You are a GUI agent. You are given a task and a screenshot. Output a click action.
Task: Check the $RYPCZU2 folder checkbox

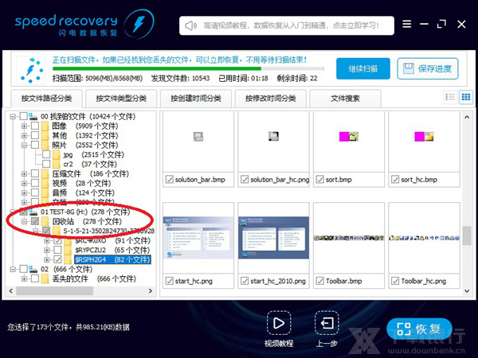click(x=58, y=249)
